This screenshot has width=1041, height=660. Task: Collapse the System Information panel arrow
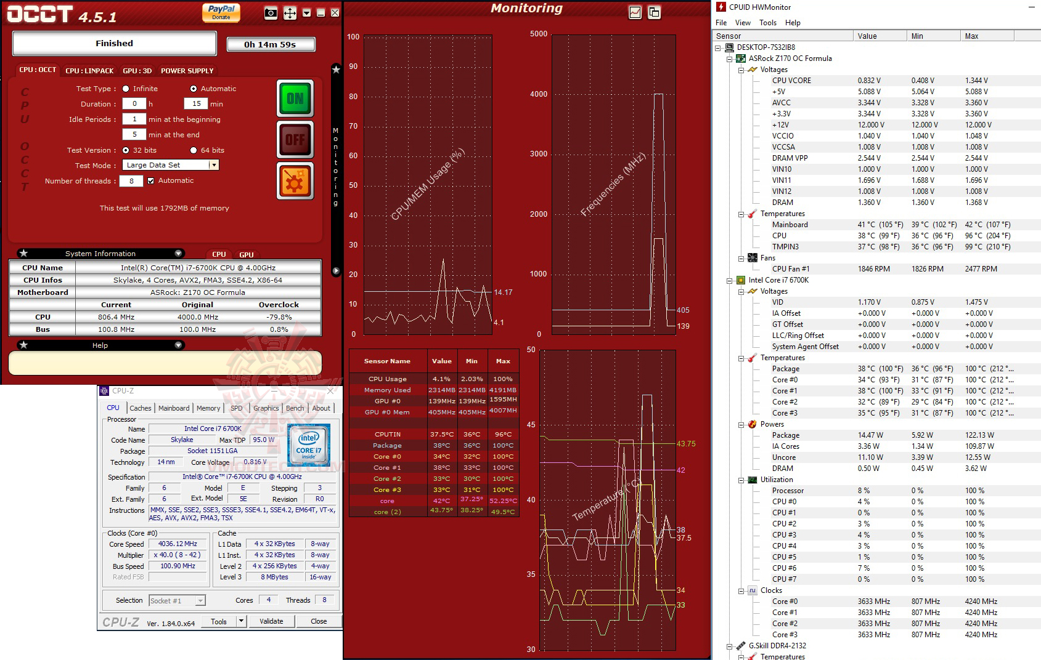(178, 254)
